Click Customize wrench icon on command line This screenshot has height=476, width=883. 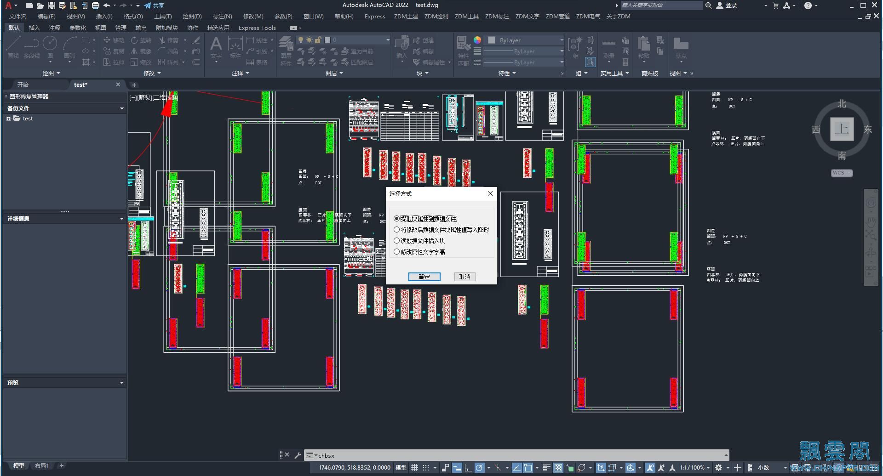[x=298, y=455]
